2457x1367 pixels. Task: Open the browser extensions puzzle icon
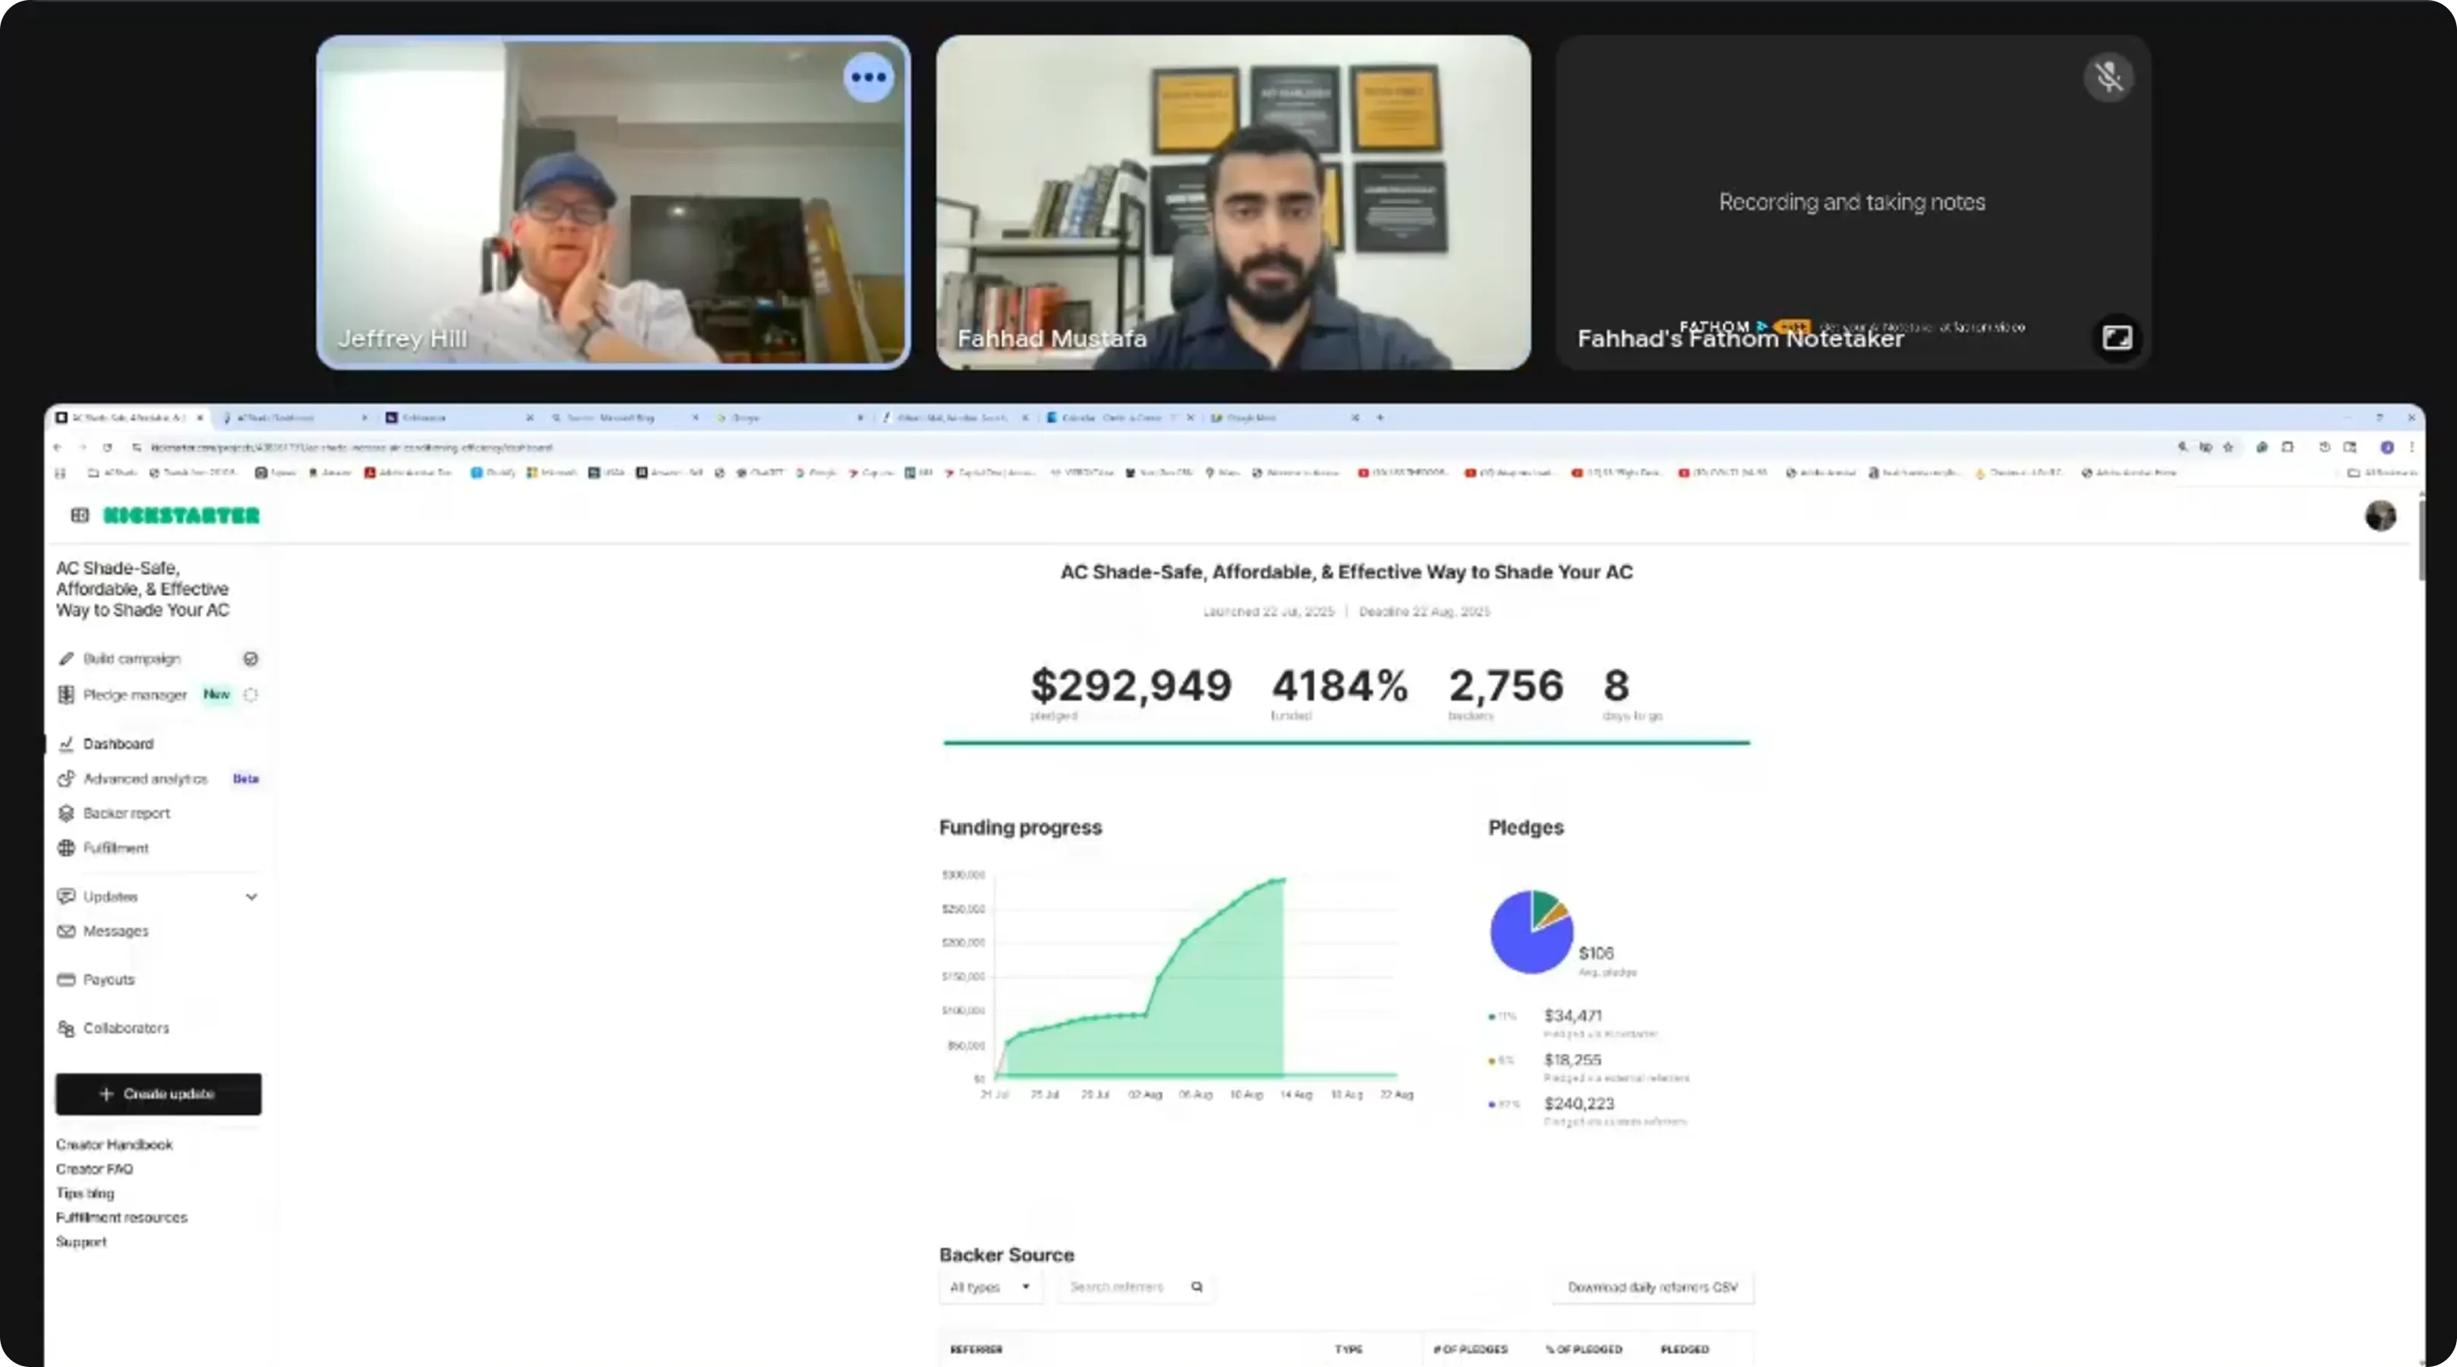coord(2287,447)
